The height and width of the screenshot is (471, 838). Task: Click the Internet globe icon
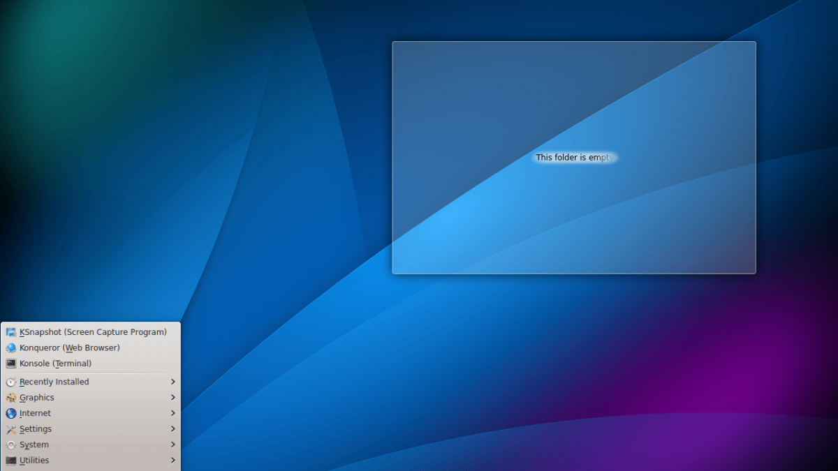11,413
